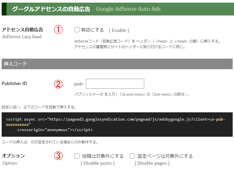Click the Google AdSense Auto Ads subtitle
Viewport: 234px width, 169px height.
128,9
